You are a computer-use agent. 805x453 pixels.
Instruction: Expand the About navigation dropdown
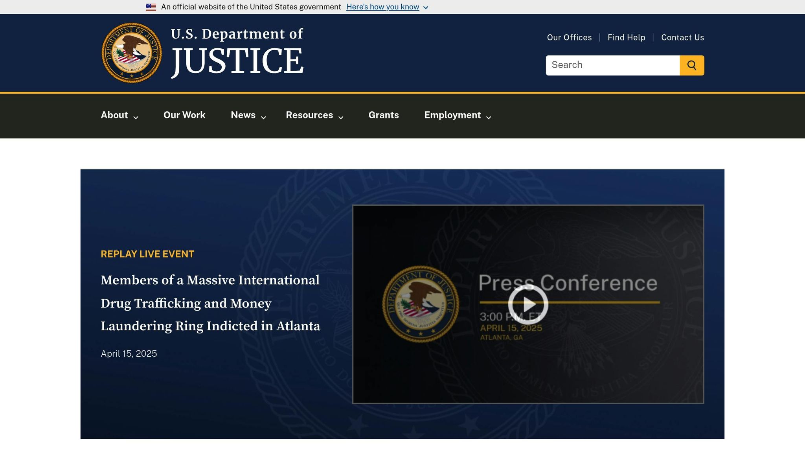click(114, 115)
